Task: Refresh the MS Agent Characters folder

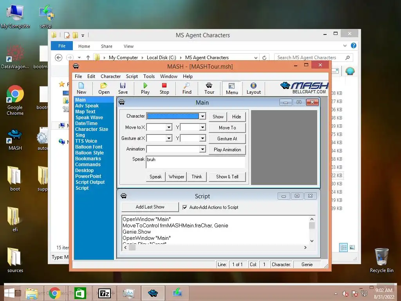Action: (264, 58)
